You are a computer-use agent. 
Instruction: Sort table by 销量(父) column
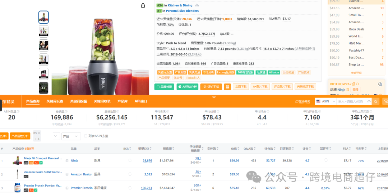click(151, 149)
